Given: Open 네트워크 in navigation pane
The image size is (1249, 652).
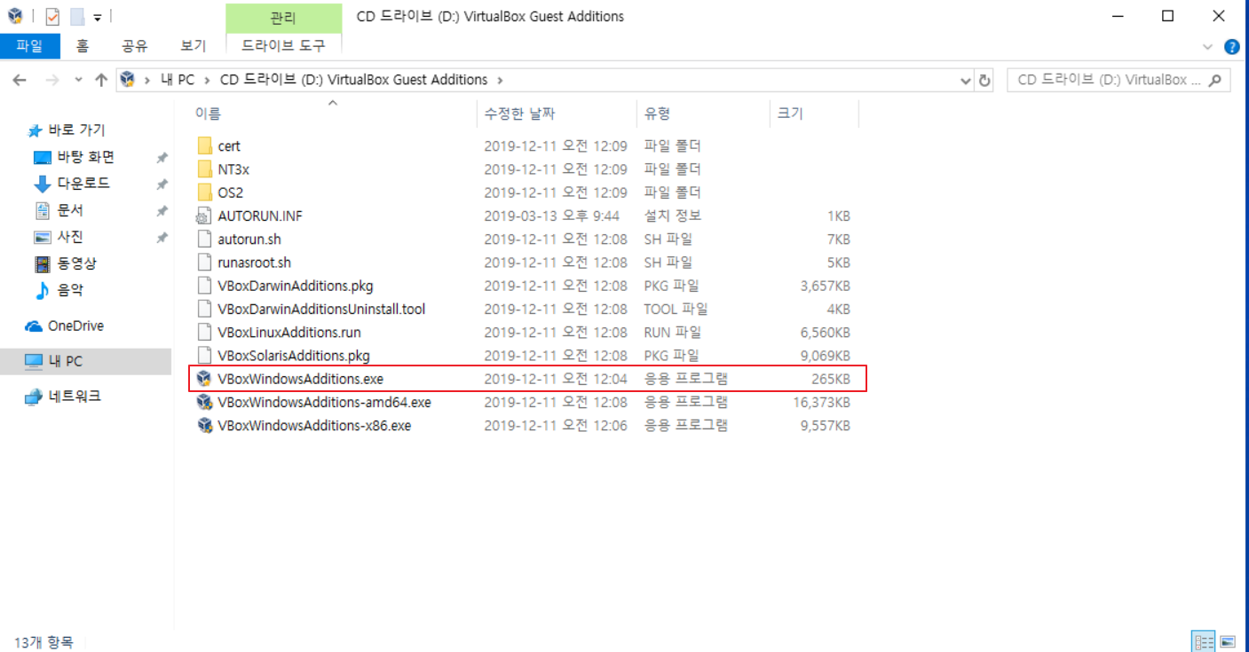Looking at the screenshot, I should point(75,397).
